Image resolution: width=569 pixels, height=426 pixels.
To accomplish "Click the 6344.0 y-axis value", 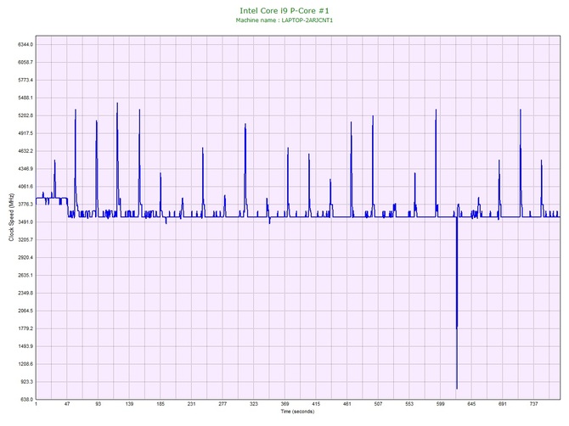I will click(25, 45).
